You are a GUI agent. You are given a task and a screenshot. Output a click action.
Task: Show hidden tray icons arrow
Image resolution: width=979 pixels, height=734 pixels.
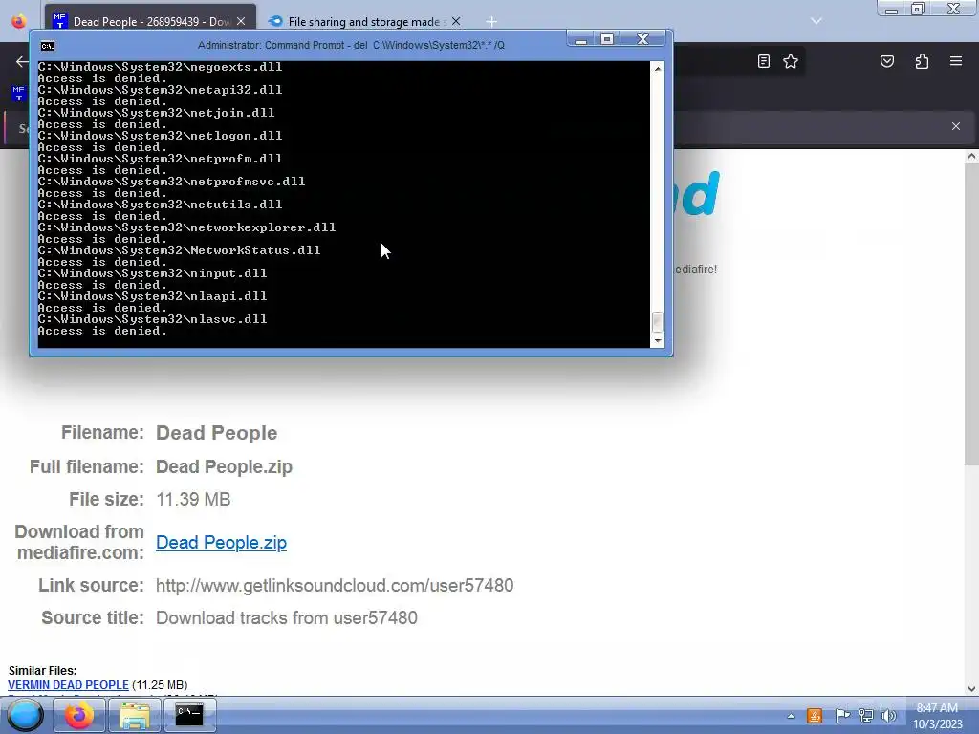pyautogui.click(x=791, y=716)
